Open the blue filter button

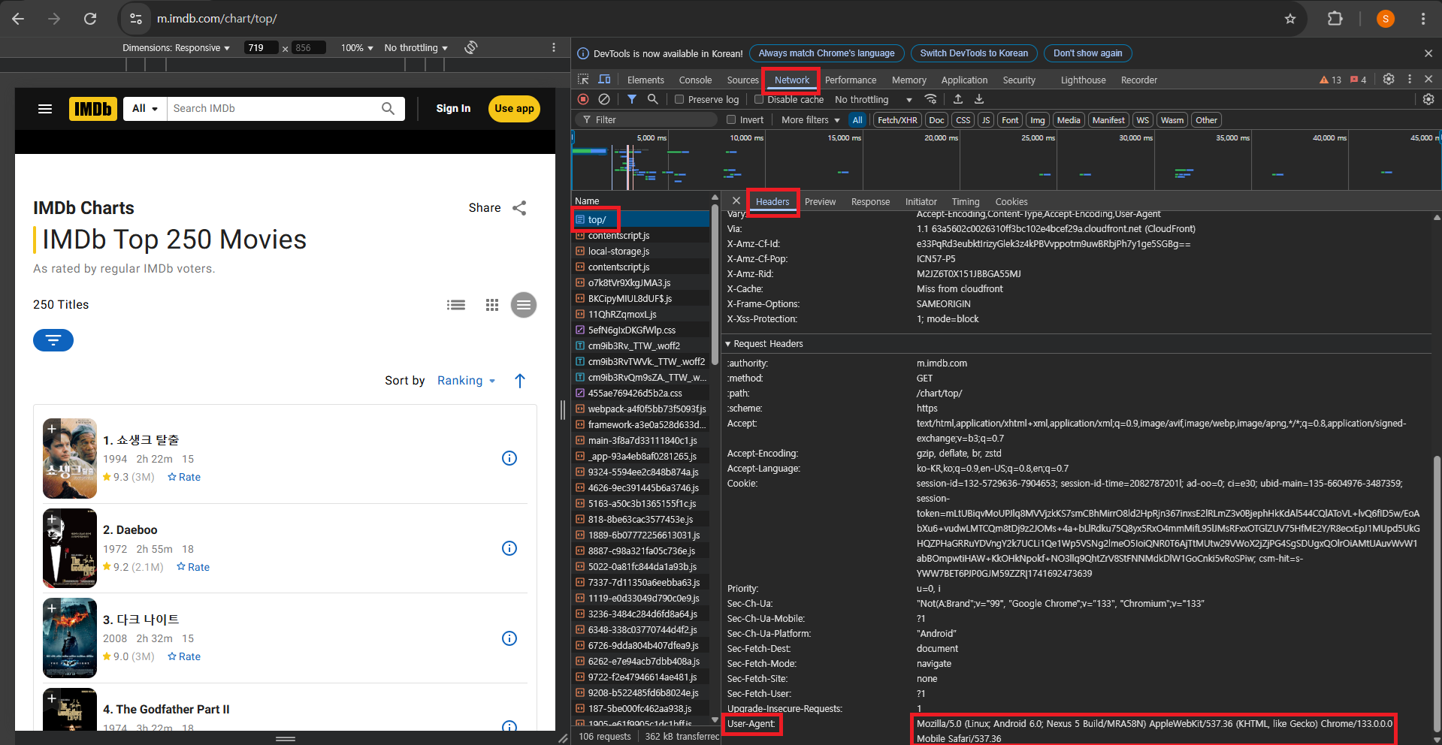point(53,340)
